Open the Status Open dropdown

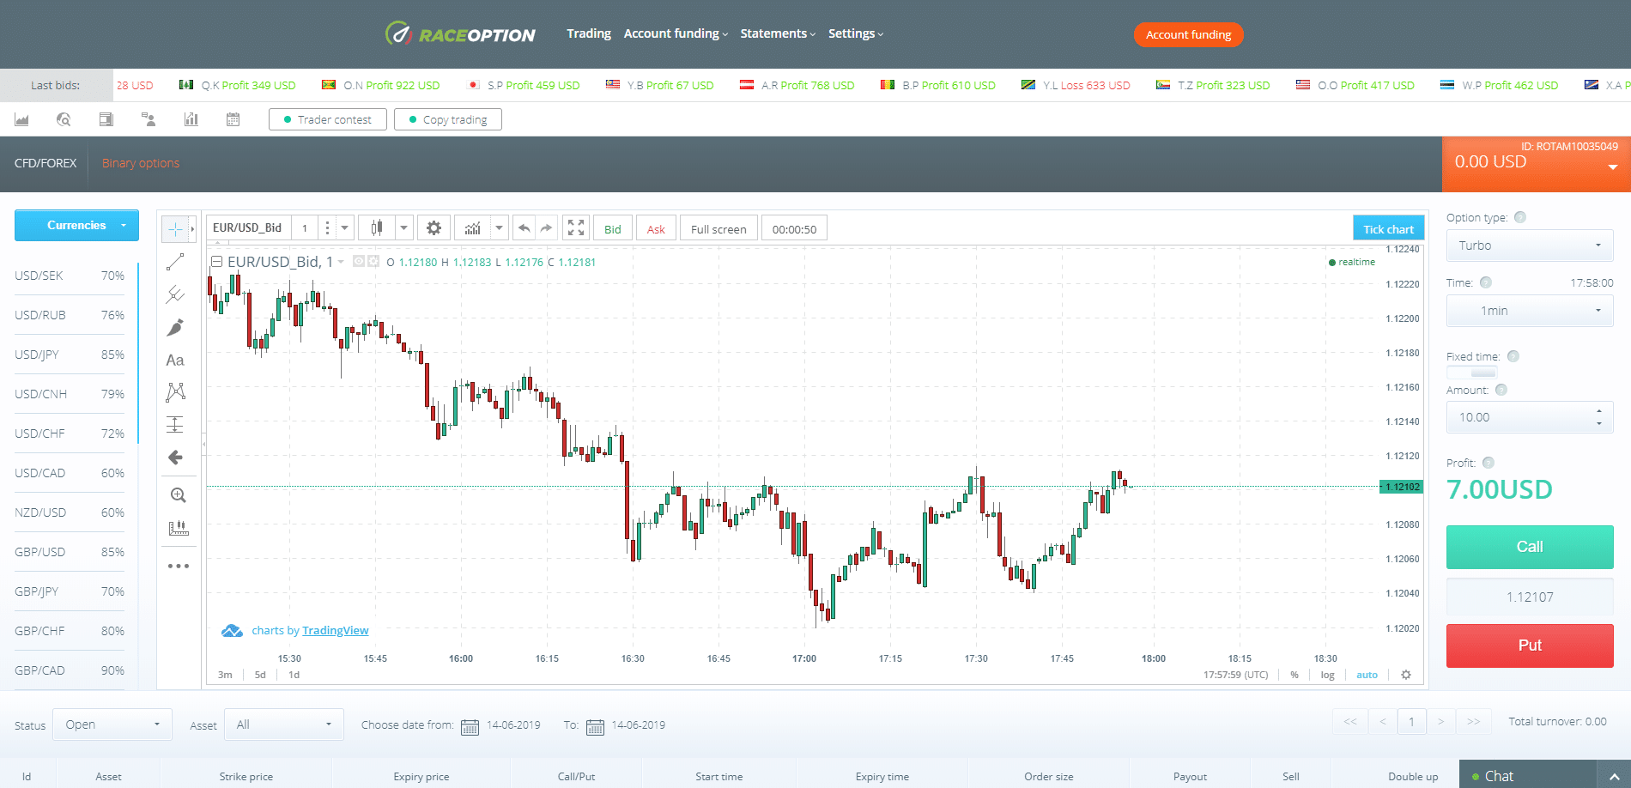pyautogui.click(x=112, y=724)
